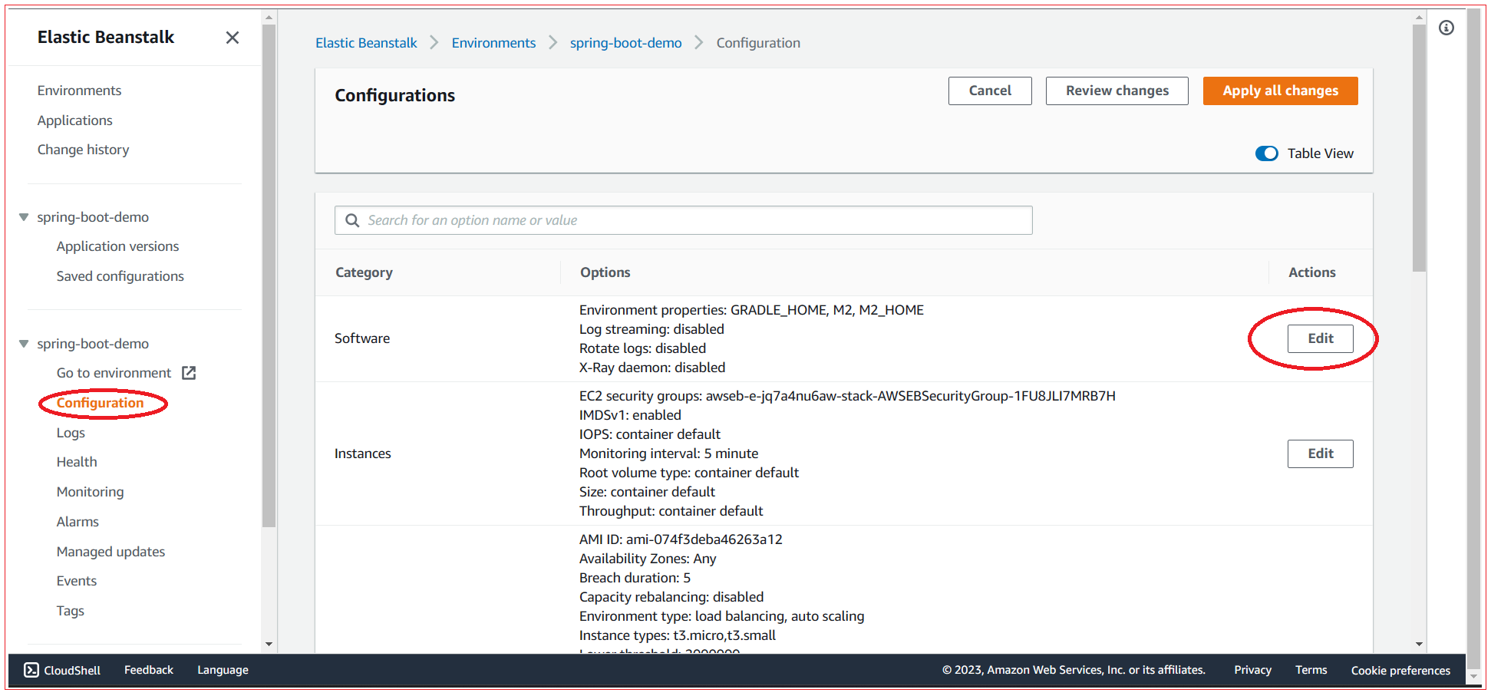
Task: Open the Alarms page
Action: pos(78,522)
